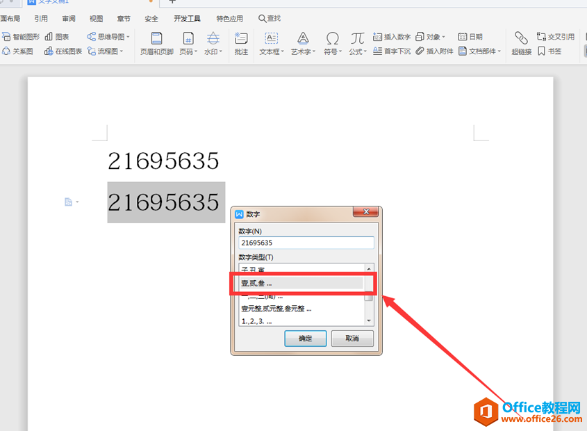Viewport: 587px width, 431px height.
Task: Open the 开发工具 ribbon tab
Action: pos(187,18)
